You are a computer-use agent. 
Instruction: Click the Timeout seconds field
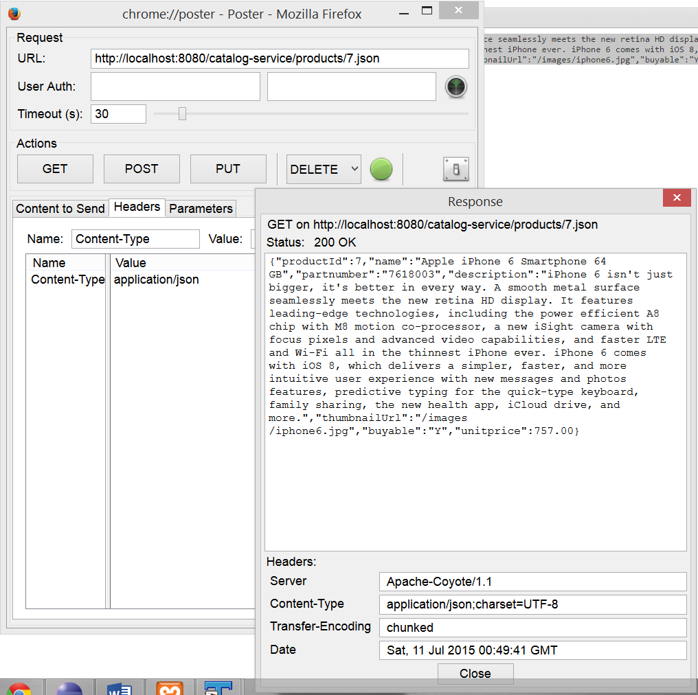pos(118,114)
